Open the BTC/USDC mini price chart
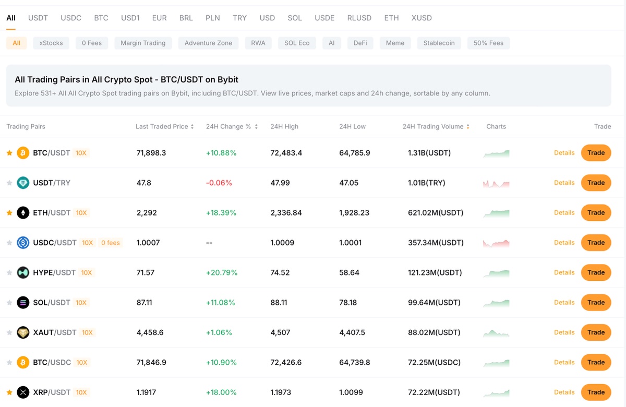Image resolution: width=626 pixels, height=407 pixels. (496, 363)
